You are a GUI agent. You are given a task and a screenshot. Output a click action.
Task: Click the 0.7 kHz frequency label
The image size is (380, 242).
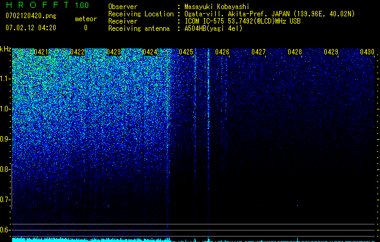pyautogui.click(x=5, y=200)
